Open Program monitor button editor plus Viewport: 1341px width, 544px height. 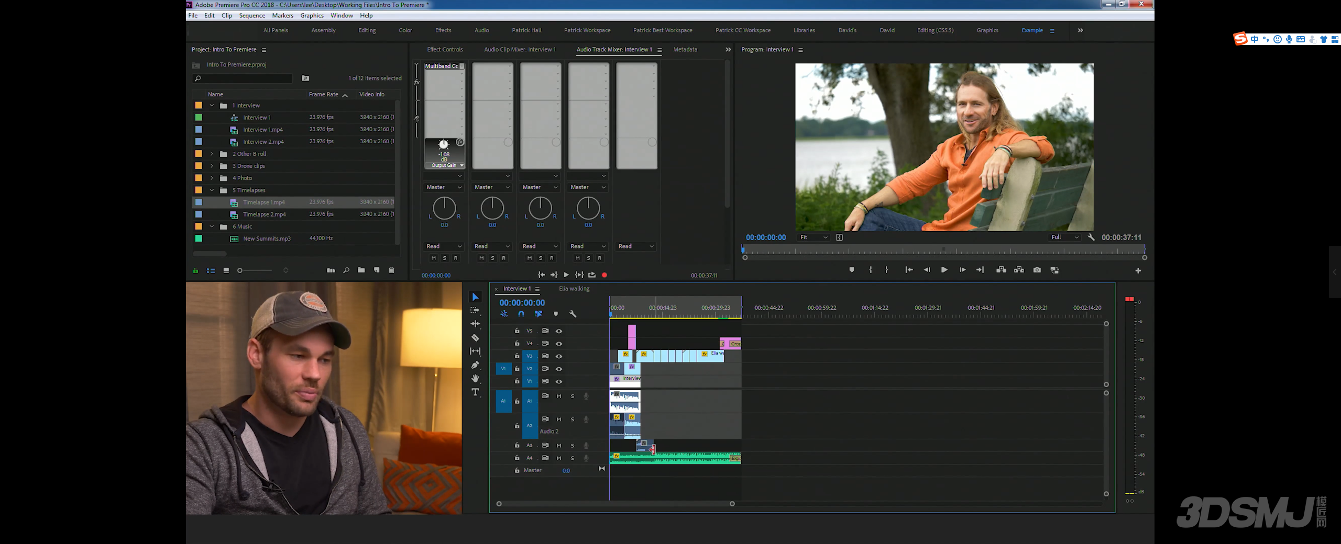[x=1138, y=270]
